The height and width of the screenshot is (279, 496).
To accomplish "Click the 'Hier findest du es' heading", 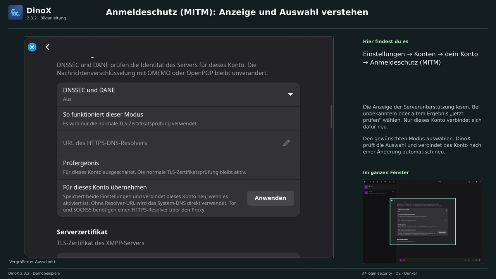I will click(x=386, y=41).
